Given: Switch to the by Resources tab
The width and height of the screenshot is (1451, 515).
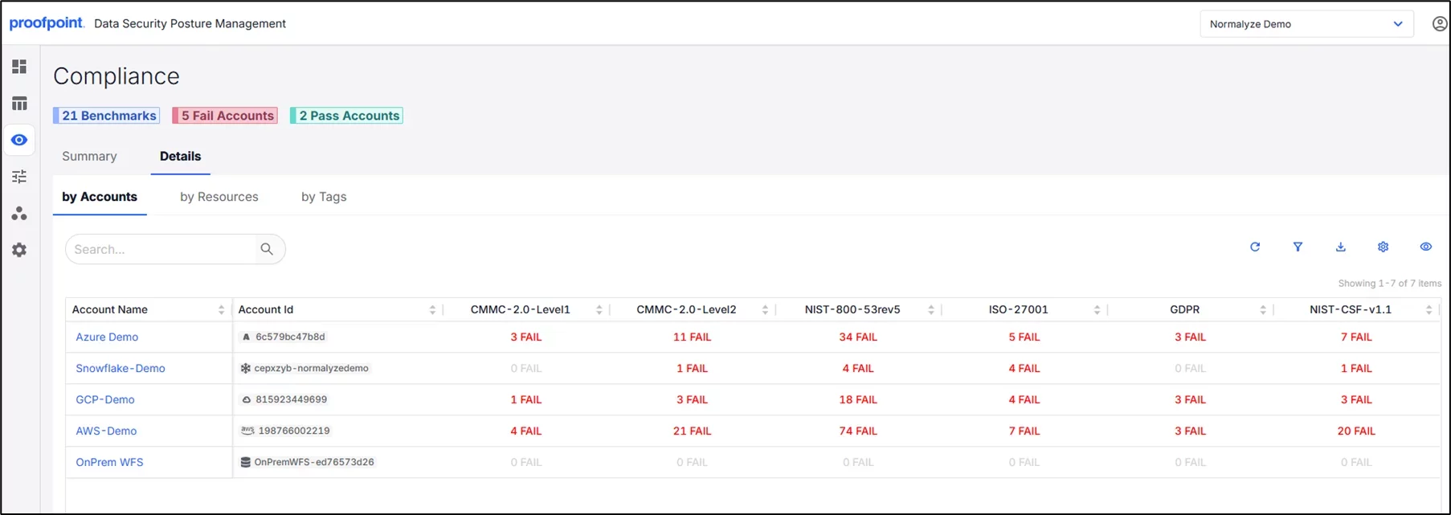Looking at the screenshot, I should 219,196.
